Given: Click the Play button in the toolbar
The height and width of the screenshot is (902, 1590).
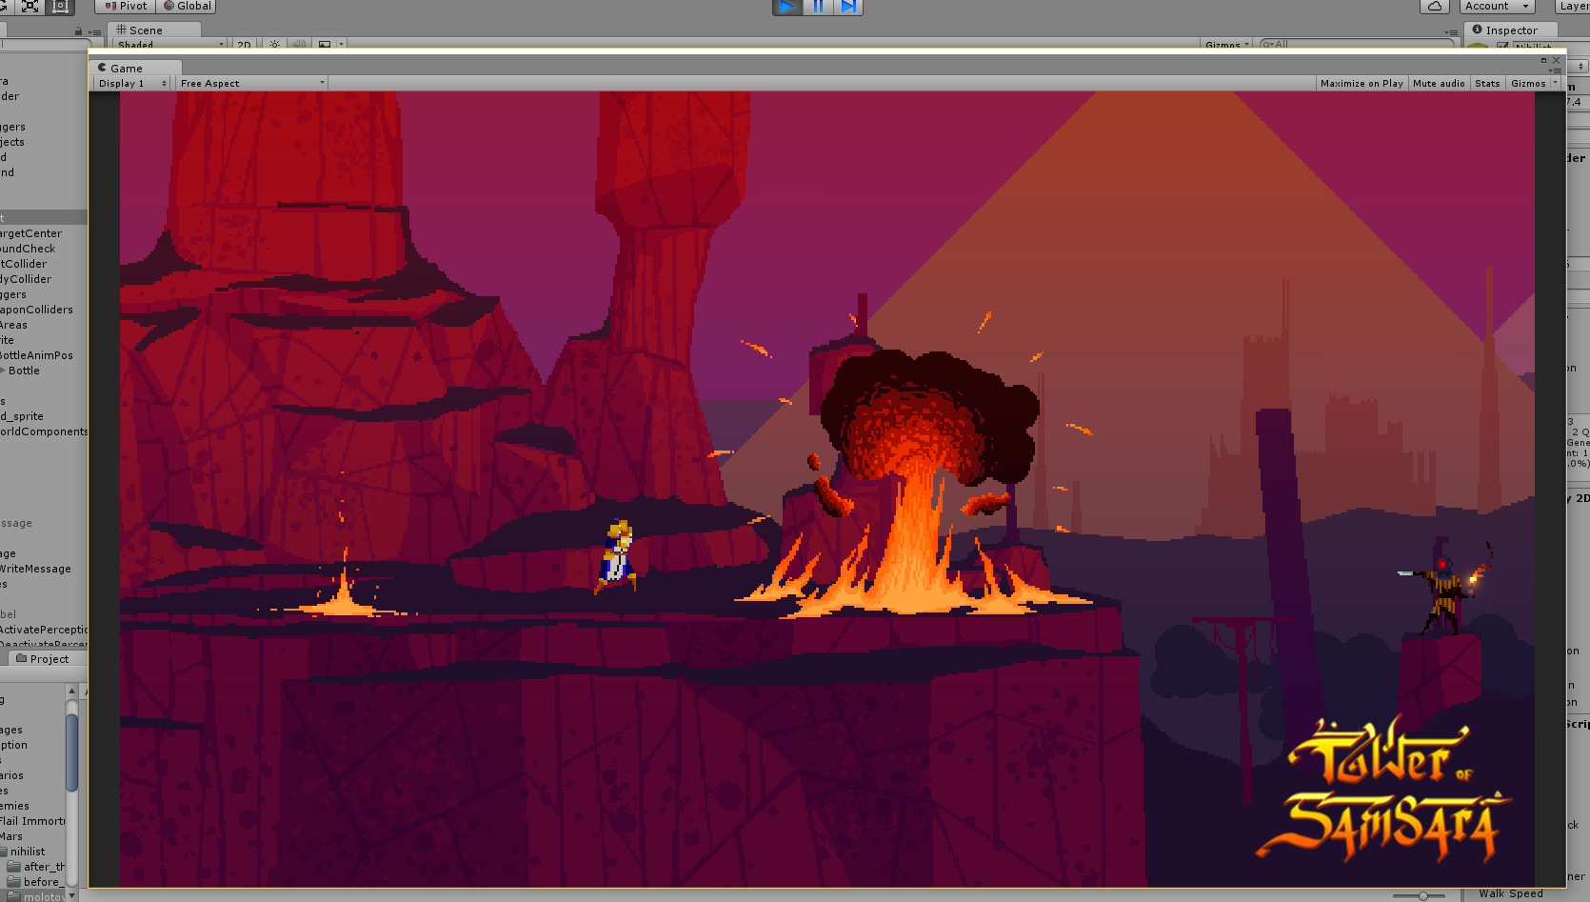Looking at the screenshot, I should tap(786, 7).
